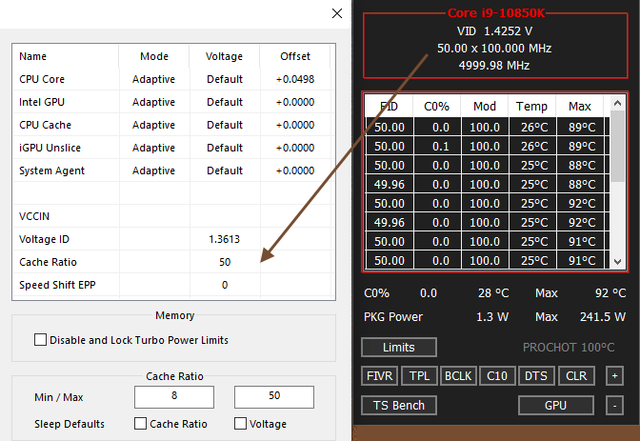This screenshot has width=640, height=441.
Task: Select the Intel GPU row
Action: click(x=171, y=102)
